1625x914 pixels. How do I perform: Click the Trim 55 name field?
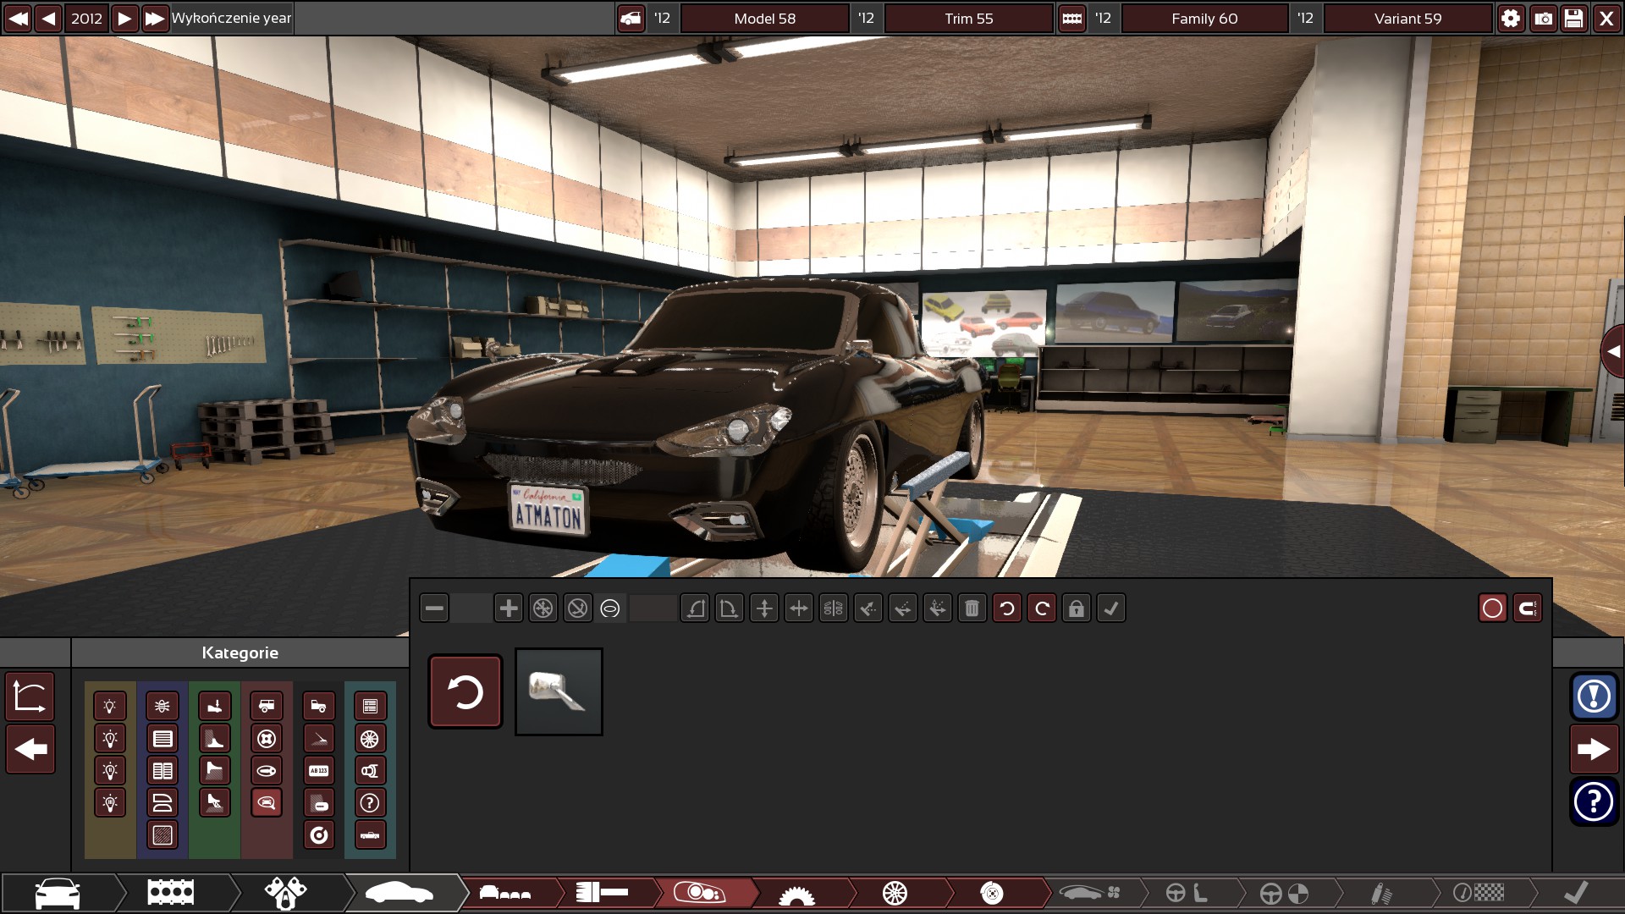pyautogui.click(x=969, y=18)
